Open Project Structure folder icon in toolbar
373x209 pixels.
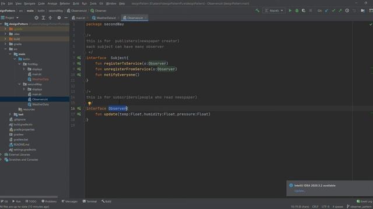(x=363, y=10)
